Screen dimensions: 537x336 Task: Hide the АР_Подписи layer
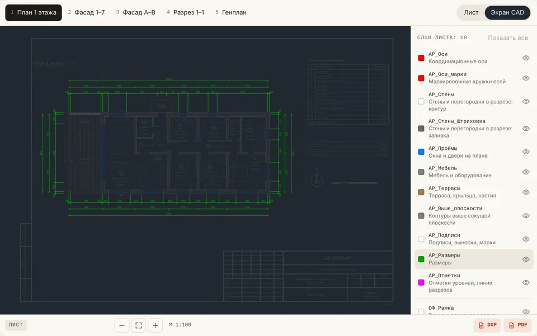526,239
